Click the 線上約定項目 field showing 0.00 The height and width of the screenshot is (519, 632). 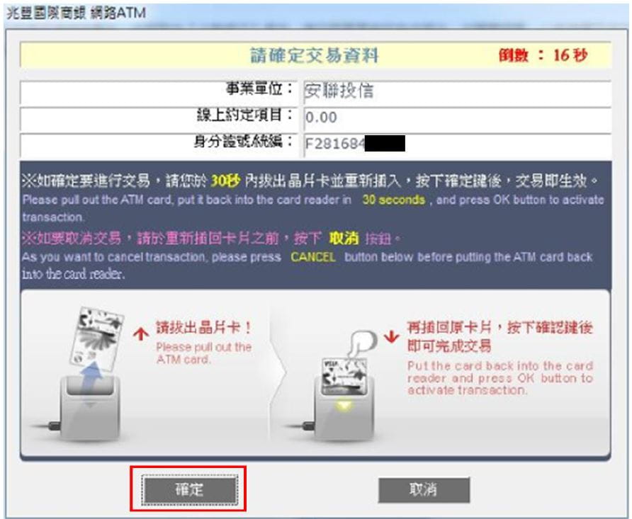click(x=457, y=118)
